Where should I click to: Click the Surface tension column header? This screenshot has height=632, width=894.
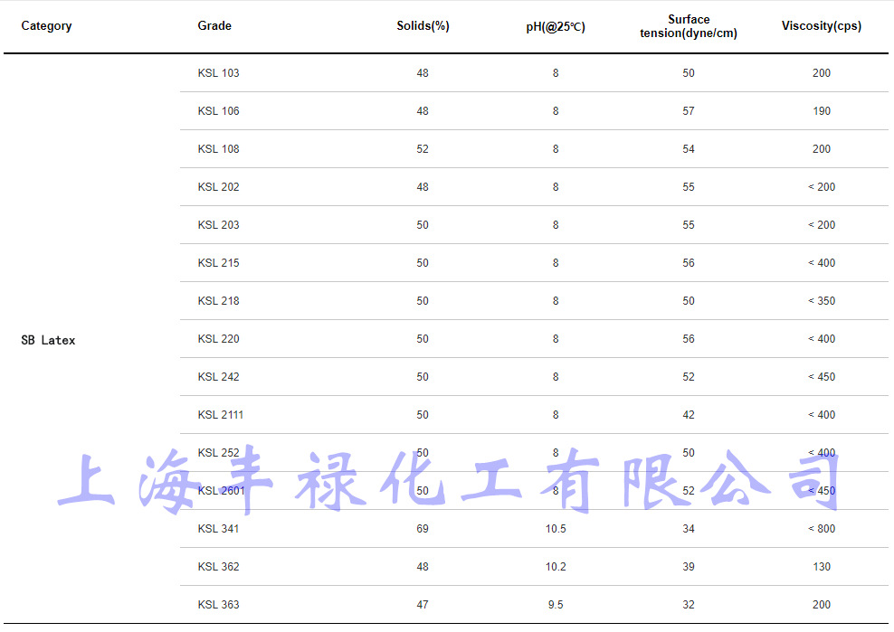pos(689,25)
